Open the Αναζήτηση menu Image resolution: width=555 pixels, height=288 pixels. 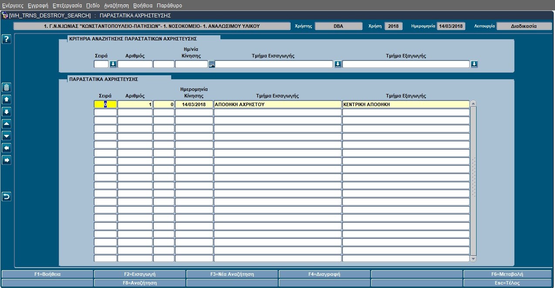point(116,6)
